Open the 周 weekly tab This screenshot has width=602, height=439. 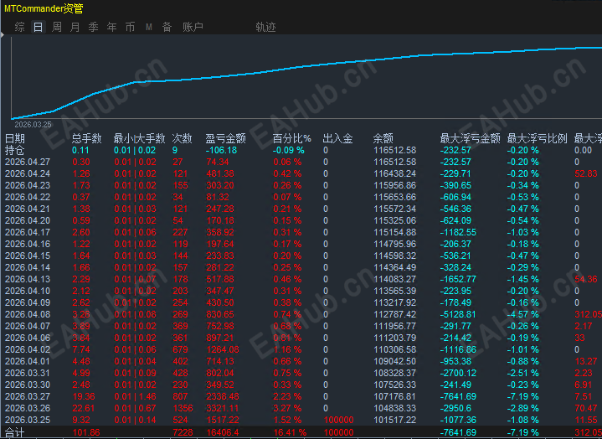(x=56, y=27)
